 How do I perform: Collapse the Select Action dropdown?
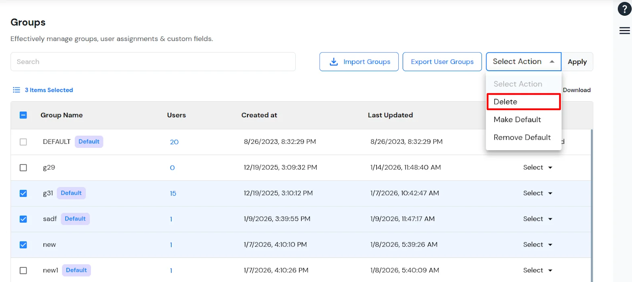[523, 61]
